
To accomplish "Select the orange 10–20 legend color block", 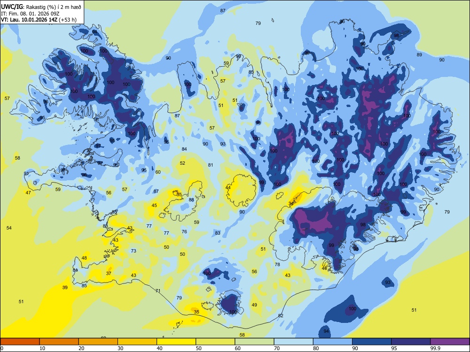I will point(59,342).
